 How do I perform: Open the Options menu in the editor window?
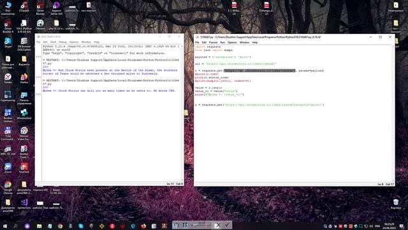point(232,42)
